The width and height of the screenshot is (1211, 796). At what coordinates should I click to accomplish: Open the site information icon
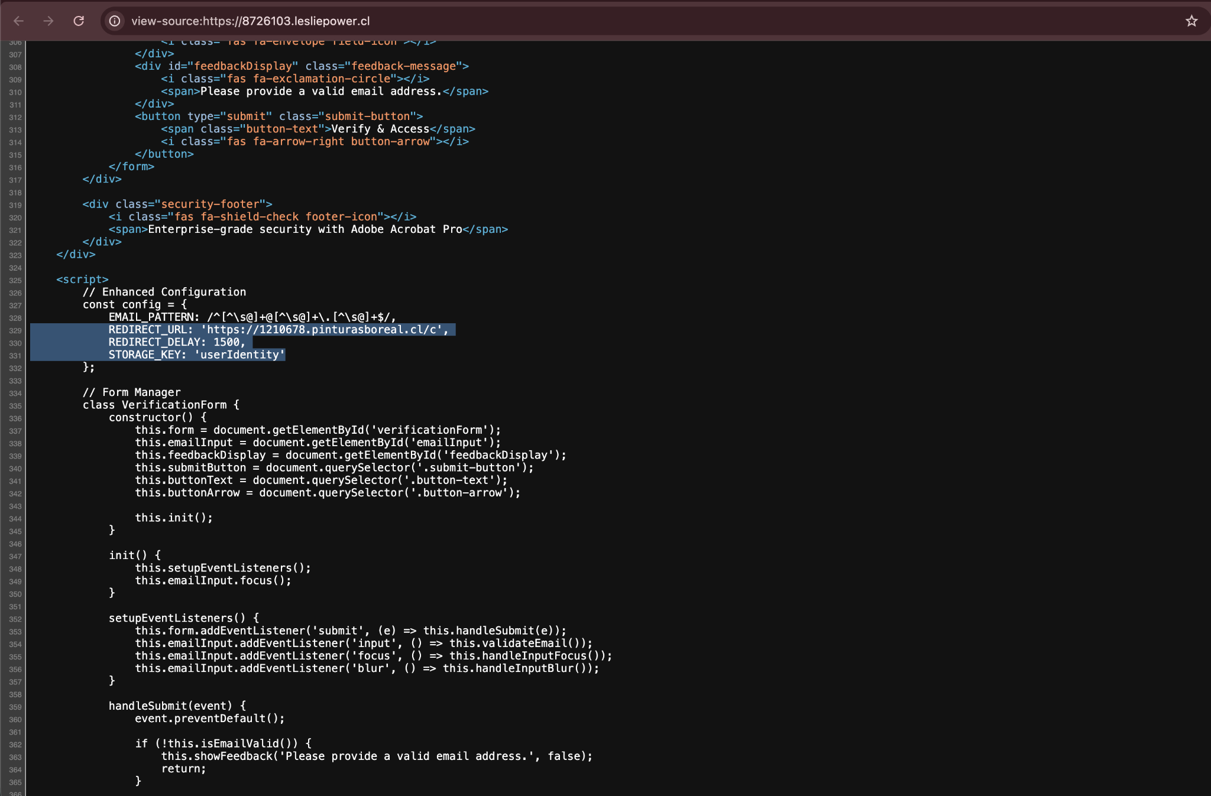tap(115, 21)
